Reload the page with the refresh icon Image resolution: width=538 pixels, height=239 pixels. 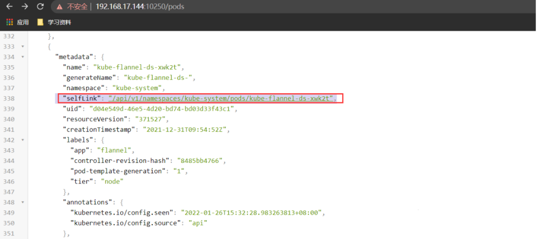tap(40, 6)
